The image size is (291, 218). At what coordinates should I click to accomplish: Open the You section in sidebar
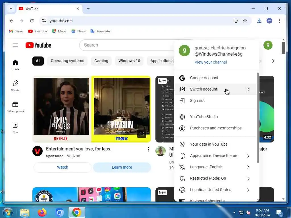pyautogui.click(x=15, y=128)
